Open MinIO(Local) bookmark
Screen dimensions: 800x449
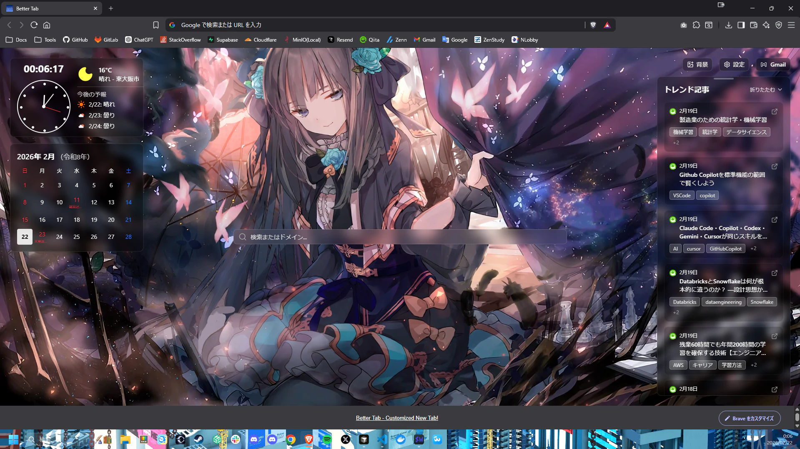click(x=302, y=40)
